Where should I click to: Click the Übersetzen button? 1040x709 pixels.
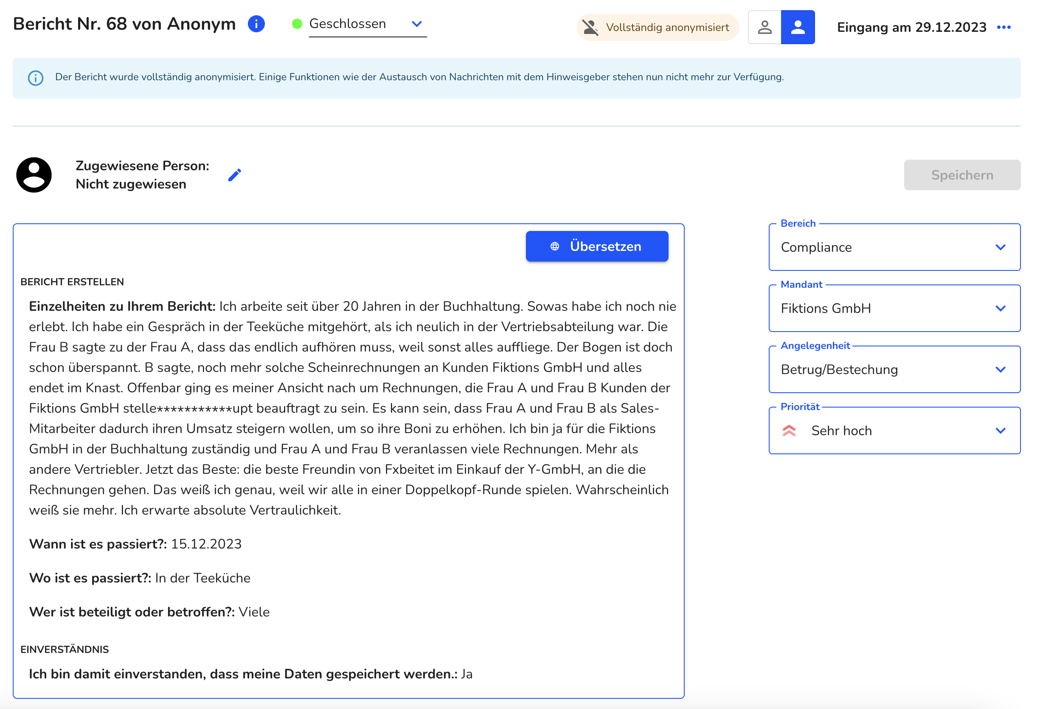pos(596,246)
